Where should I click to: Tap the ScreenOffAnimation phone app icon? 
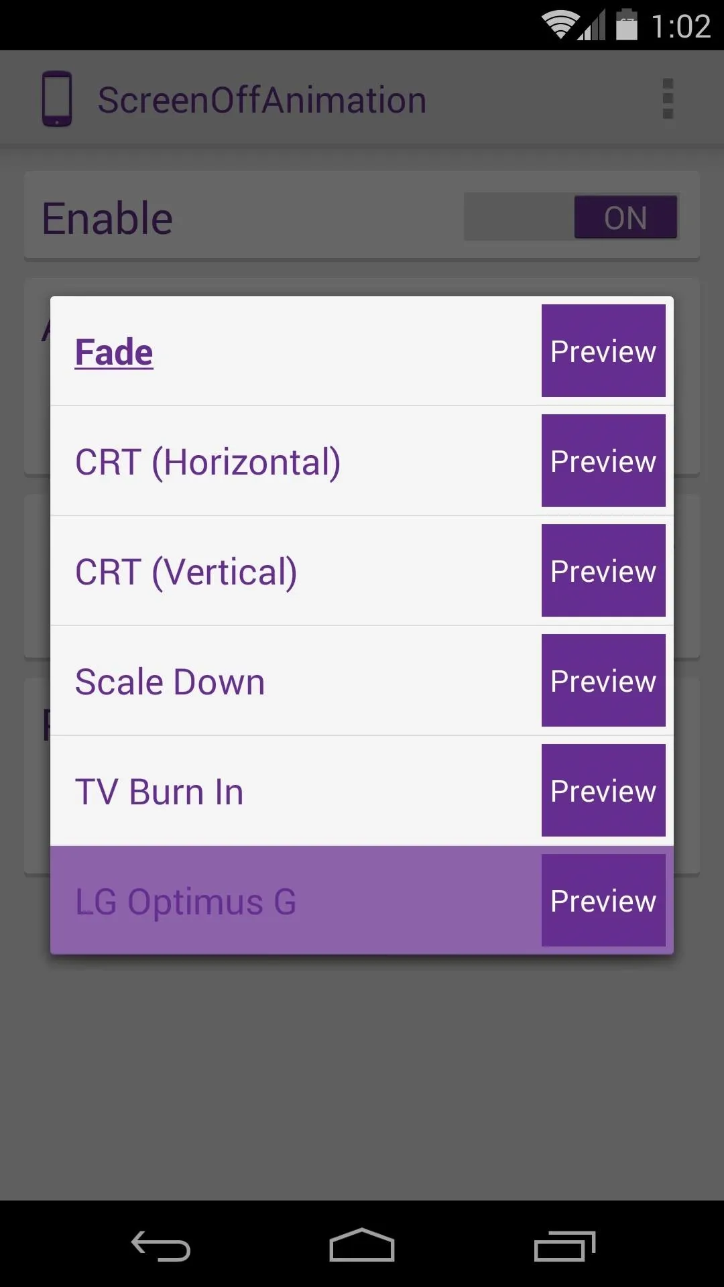pyautogui.click(x=57, y=99)
